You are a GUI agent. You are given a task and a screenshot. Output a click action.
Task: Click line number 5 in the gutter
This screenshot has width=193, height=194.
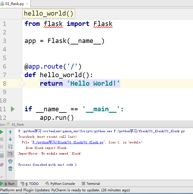click(4, 58)
